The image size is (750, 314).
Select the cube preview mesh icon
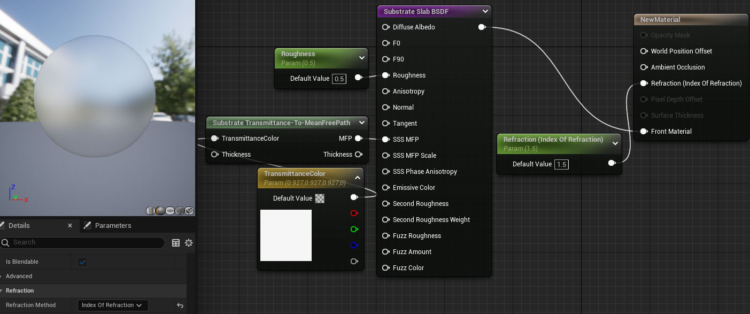pyautogui.click(x=179, y=211)
